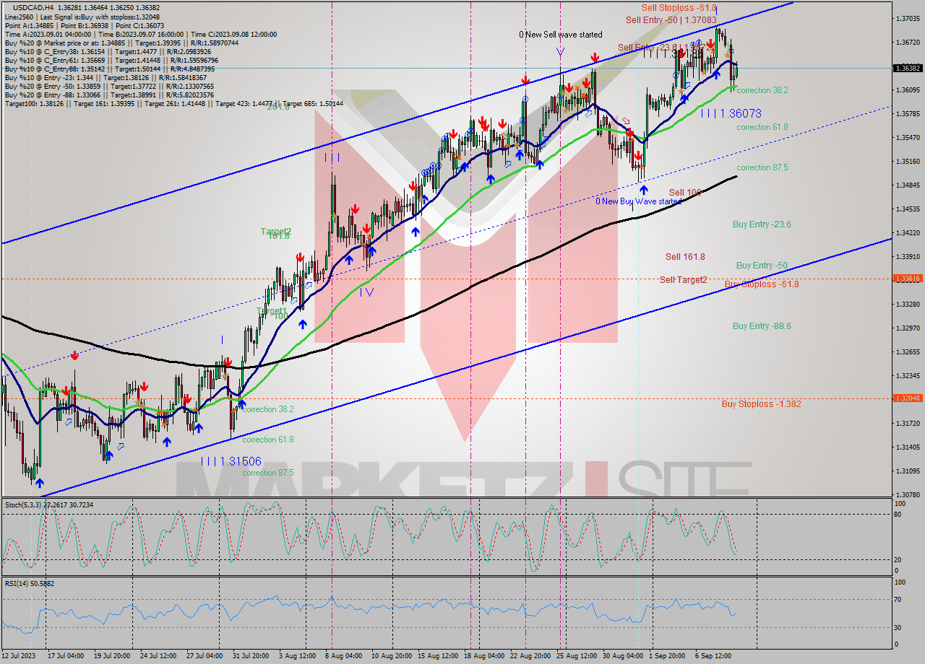Screen dimensions: 925x664
Task: Click the 'I I I 1.31506' wave label
Action: [231, 461]
